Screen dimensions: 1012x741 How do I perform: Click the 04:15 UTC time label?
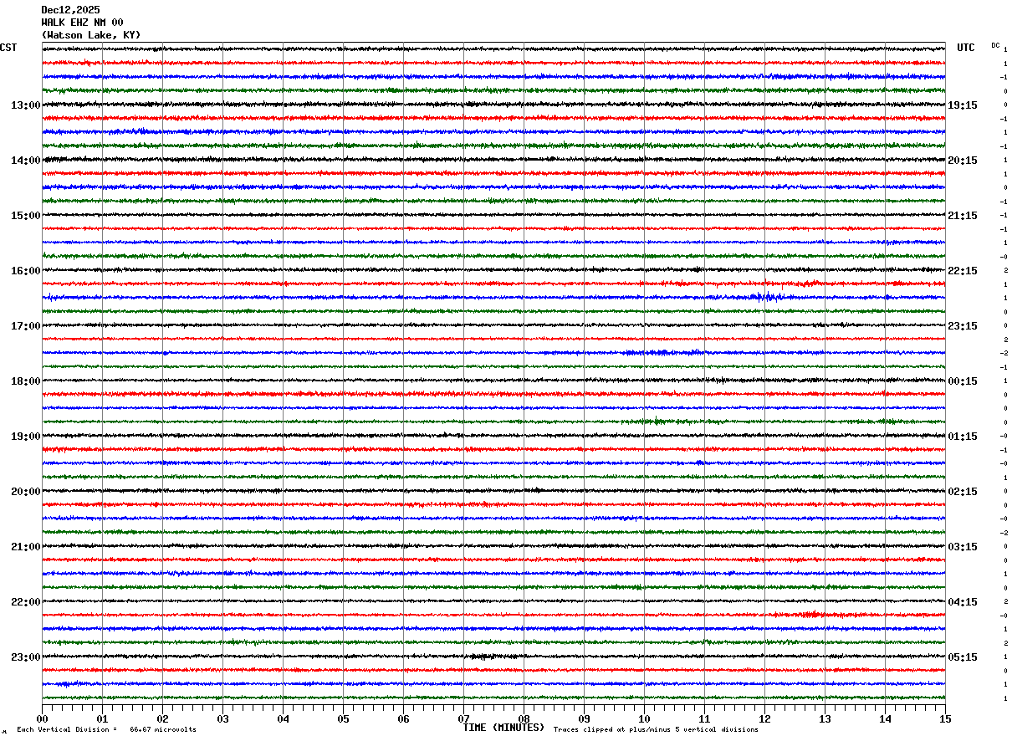coord(963,602)
